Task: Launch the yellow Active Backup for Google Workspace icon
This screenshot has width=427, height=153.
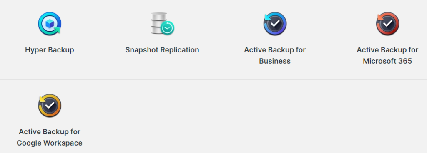Action: 50,106
